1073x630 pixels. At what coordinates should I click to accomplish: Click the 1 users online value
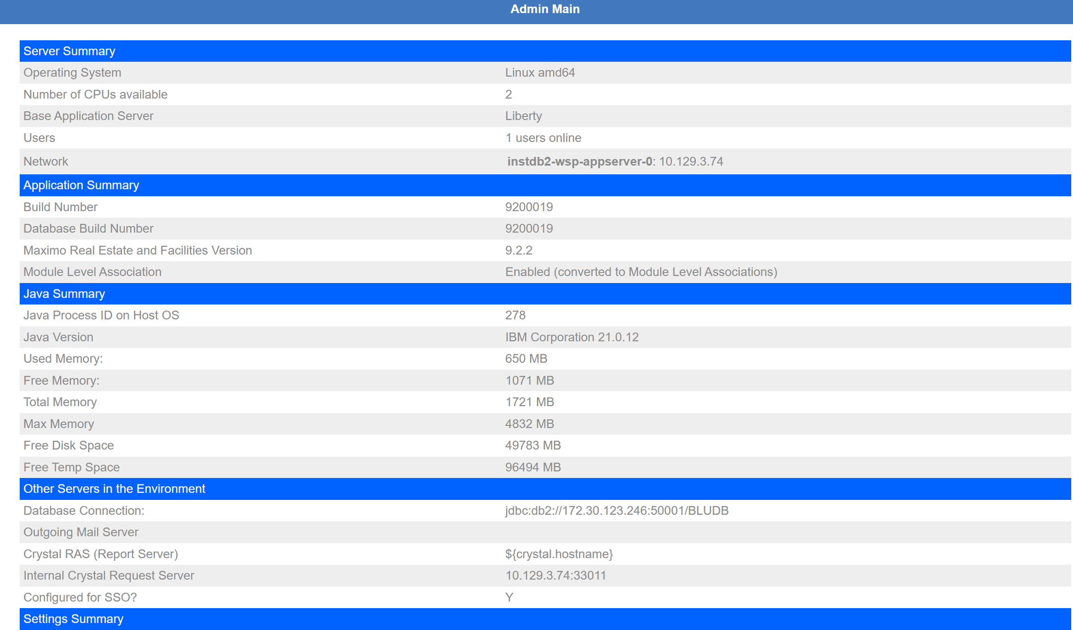[543, 138]
